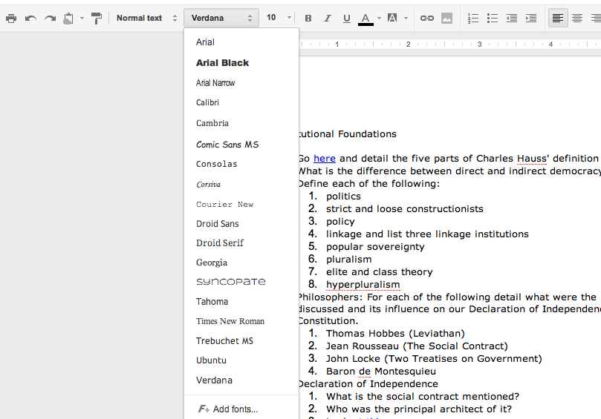Insert a link using the chain icon
Image resolution: width=601 pixels, height=419 pixels.
pos(427,18)
